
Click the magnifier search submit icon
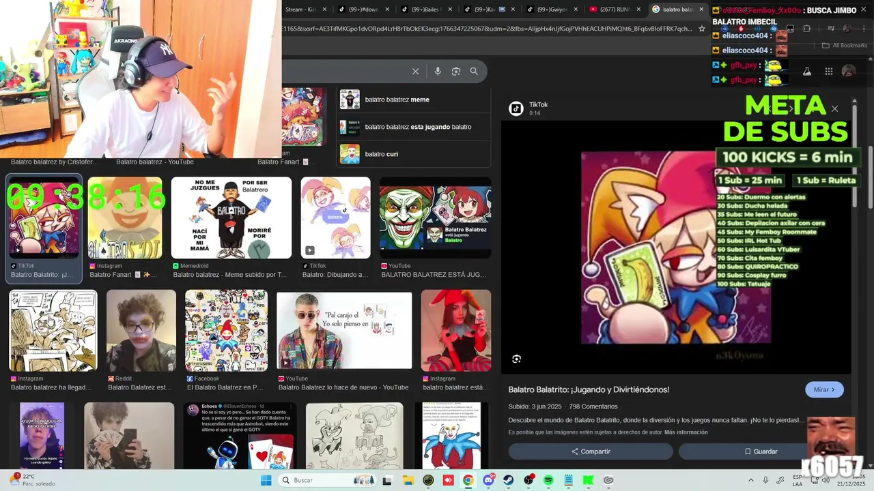tap(474, 72)
